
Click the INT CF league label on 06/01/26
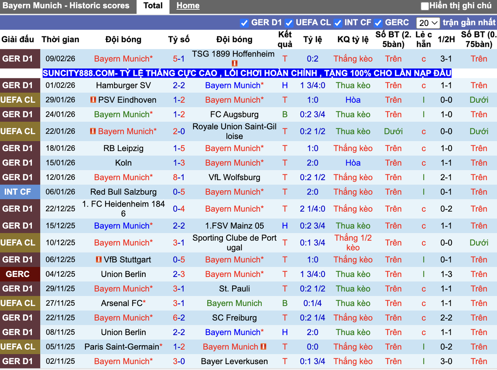(x=17, y=192)
